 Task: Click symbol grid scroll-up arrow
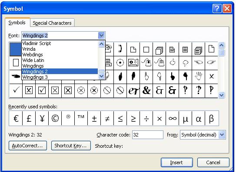[221, 45]
